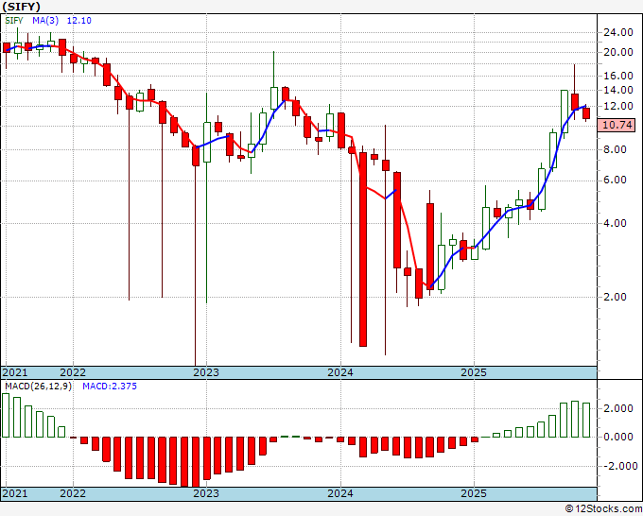Image resolution: width=643 pixels, height=516 pixels.
Task: Click the 2.00 price axis label
Action: [615, 297]
